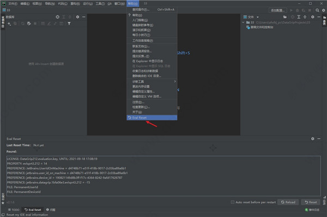The width and height of the screenshot is (327, 217).
Task: Click the PROPERTY evlsprt3.212 = 14 line
Action: pyautogui.click(x=27, y=164)
